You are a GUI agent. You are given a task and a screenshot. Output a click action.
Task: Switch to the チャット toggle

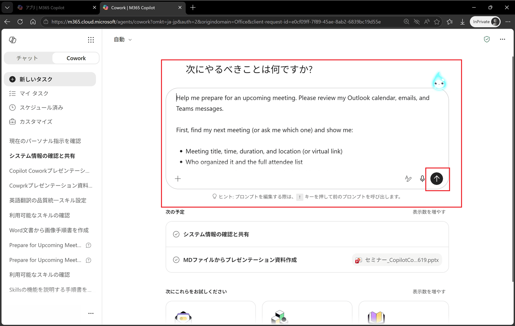point(27,58)
